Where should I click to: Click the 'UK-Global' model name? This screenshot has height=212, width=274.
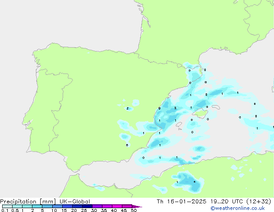point(75,202)
